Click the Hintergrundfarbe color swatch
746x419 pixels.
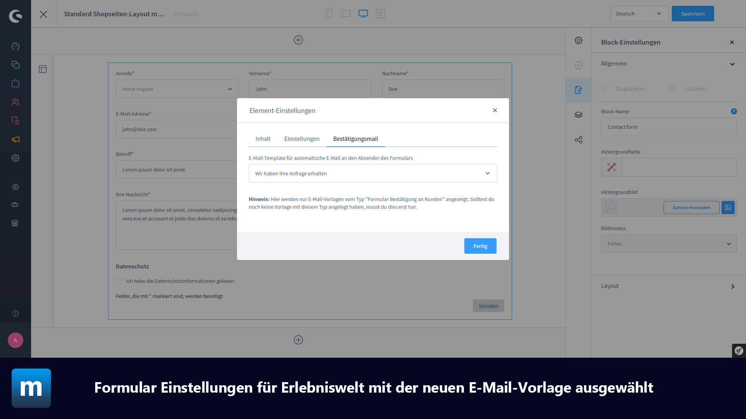click(611, 167)
